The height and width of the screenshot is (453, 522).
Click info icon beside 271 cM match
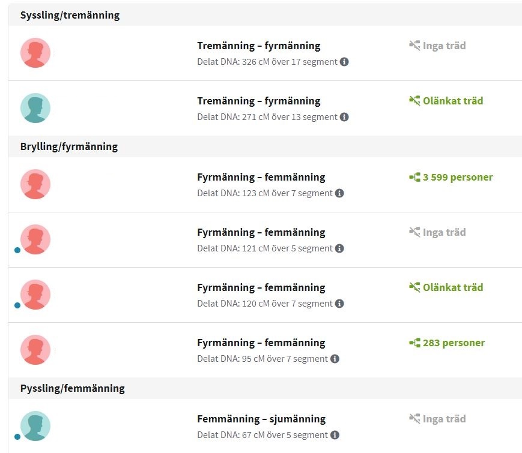click(344, 117)
